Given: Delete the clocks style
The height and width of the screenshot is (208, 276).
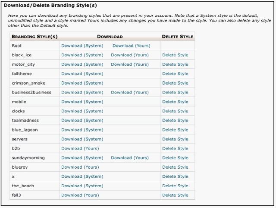Looking at the screenshot, I should 175,111.
